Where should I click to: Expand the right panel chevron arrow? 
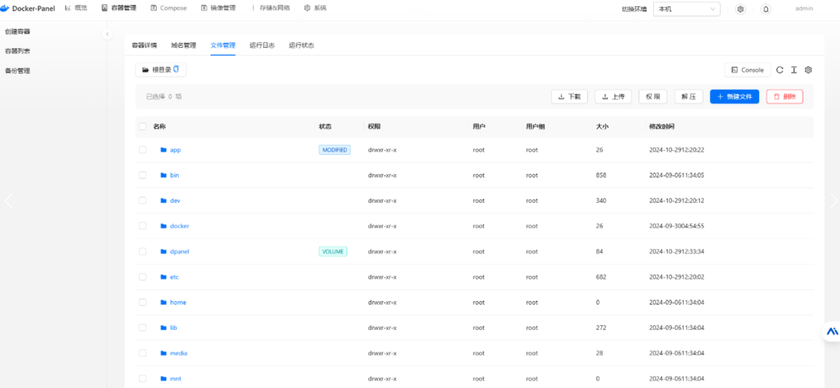[x=834, y=200]
